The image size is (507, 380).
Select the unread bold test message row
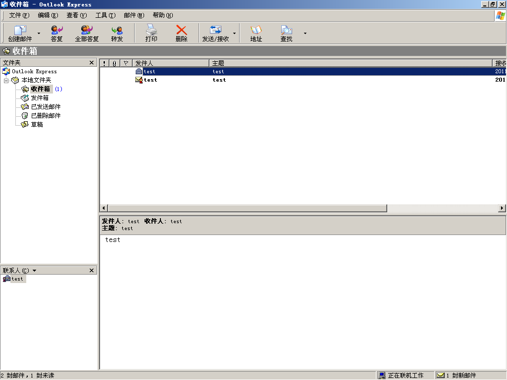click(x=303, y=80)
